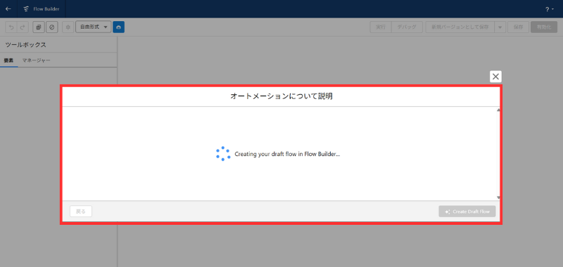Open the help question mark menu
The height and width of the screenshot is (267, 563).
click(550, 9)
